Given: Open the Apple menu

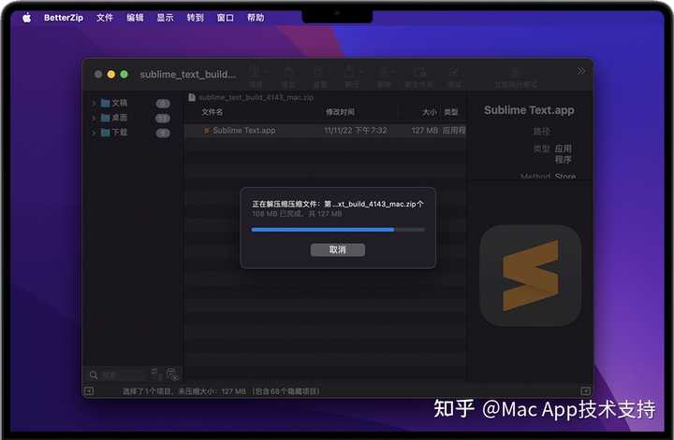Looking at the screenshot, I should 26,18.
